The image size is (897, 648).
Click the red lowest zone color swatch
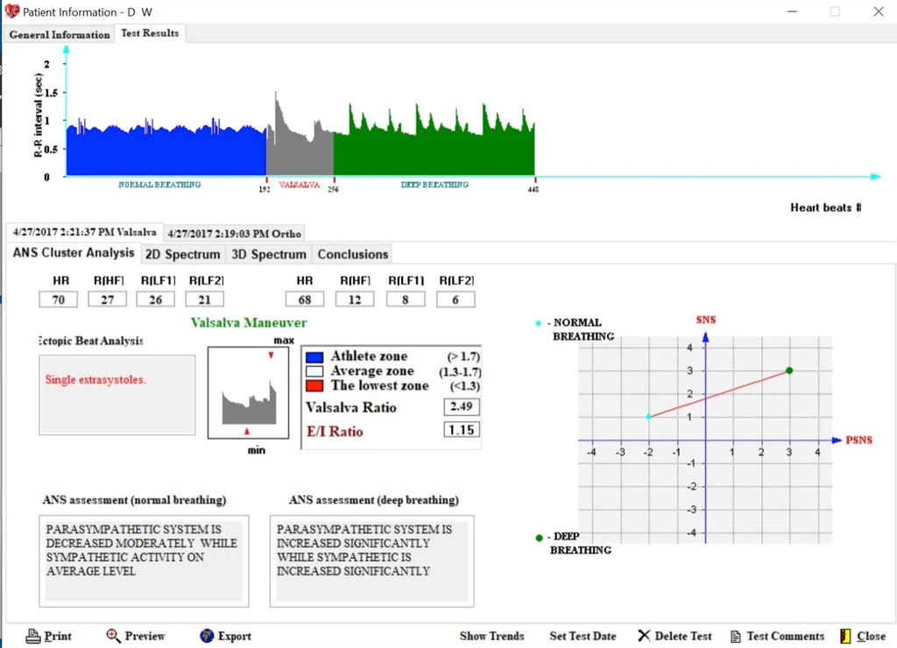coord(314,386)
